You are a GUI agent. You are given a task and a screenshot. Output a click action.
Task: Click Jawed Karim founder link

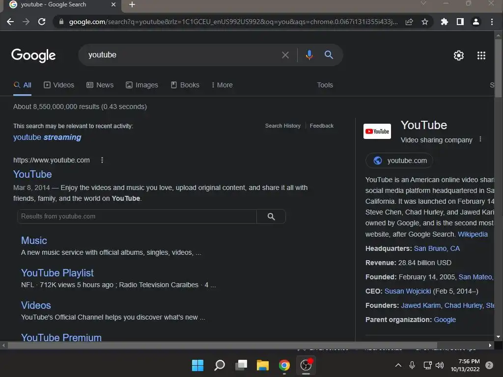[x=420, y=305]
